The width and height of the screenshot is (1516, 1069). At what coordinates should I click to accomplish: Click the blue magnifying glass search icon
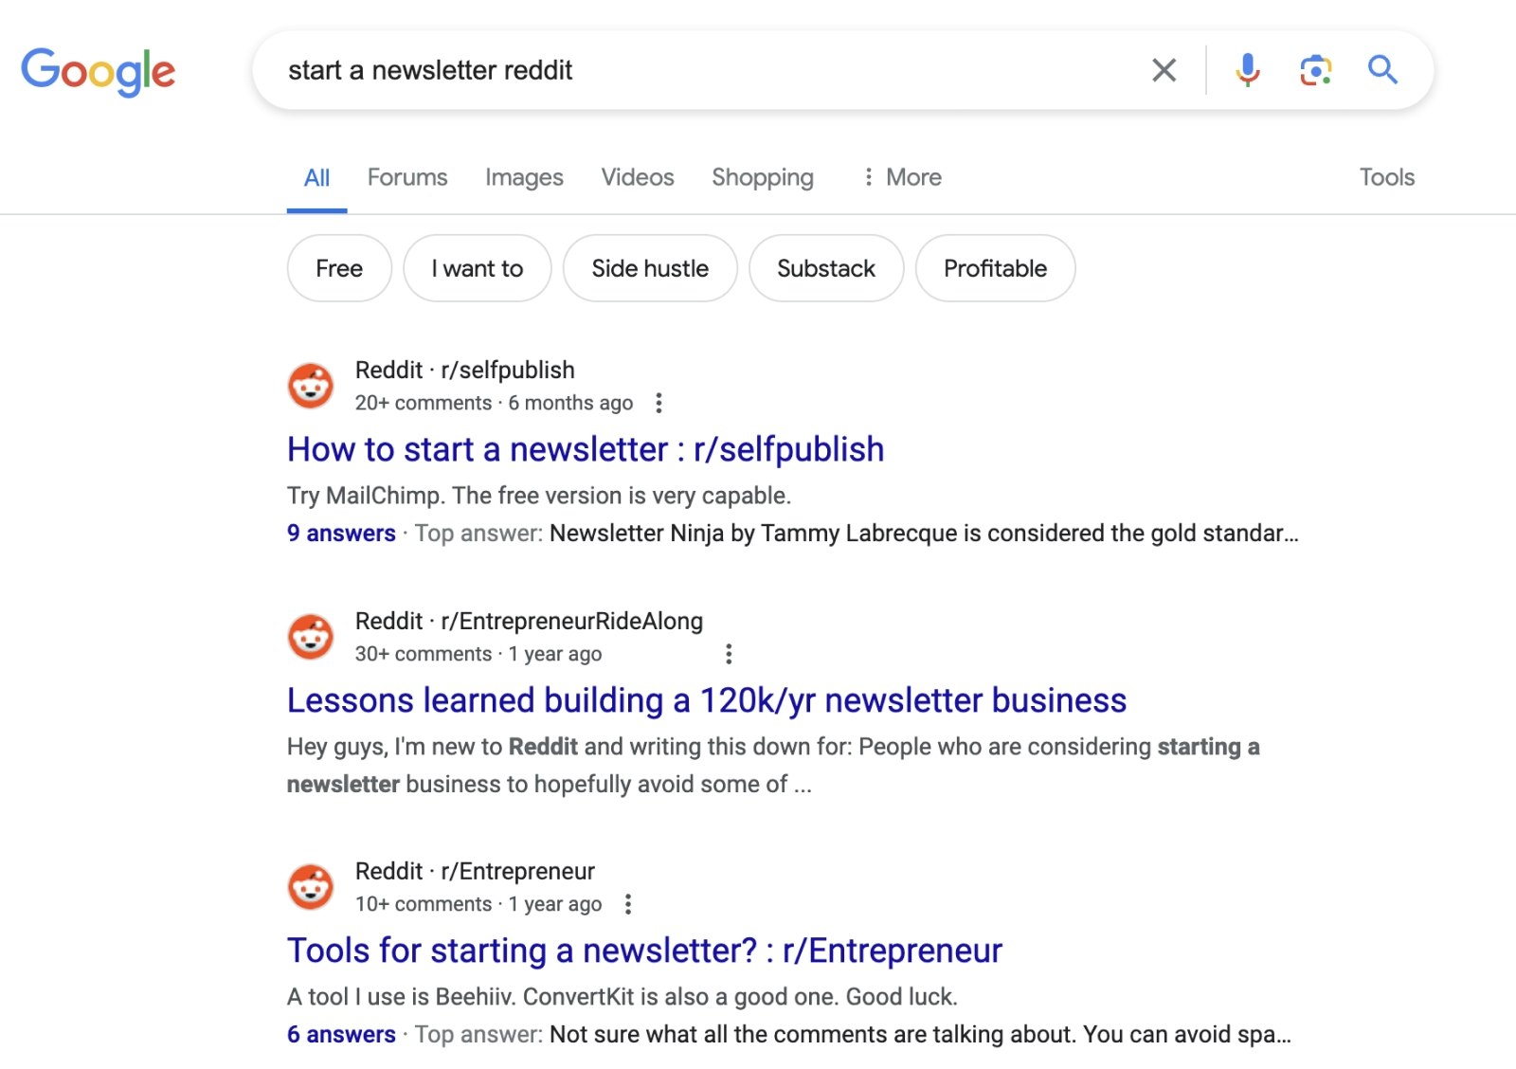click(x=1382, y=69)
